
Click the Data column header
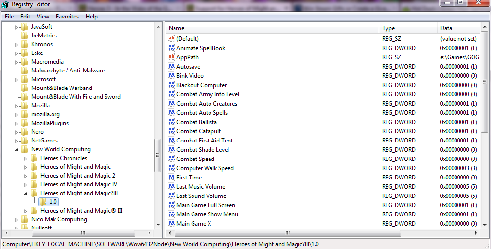click(459, 28)
